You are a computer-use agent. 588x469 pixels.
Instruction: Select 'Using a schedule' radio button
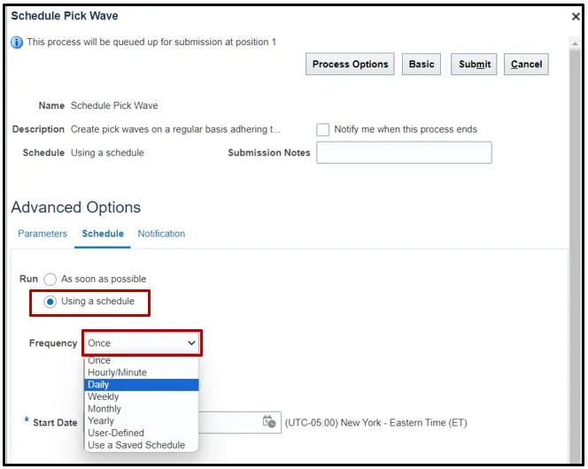50,302
